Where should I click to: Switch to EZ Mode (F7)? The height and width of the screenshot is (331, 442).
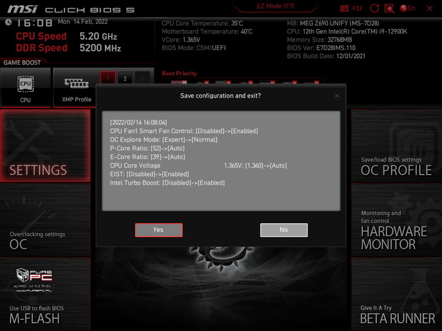[275, 6]
